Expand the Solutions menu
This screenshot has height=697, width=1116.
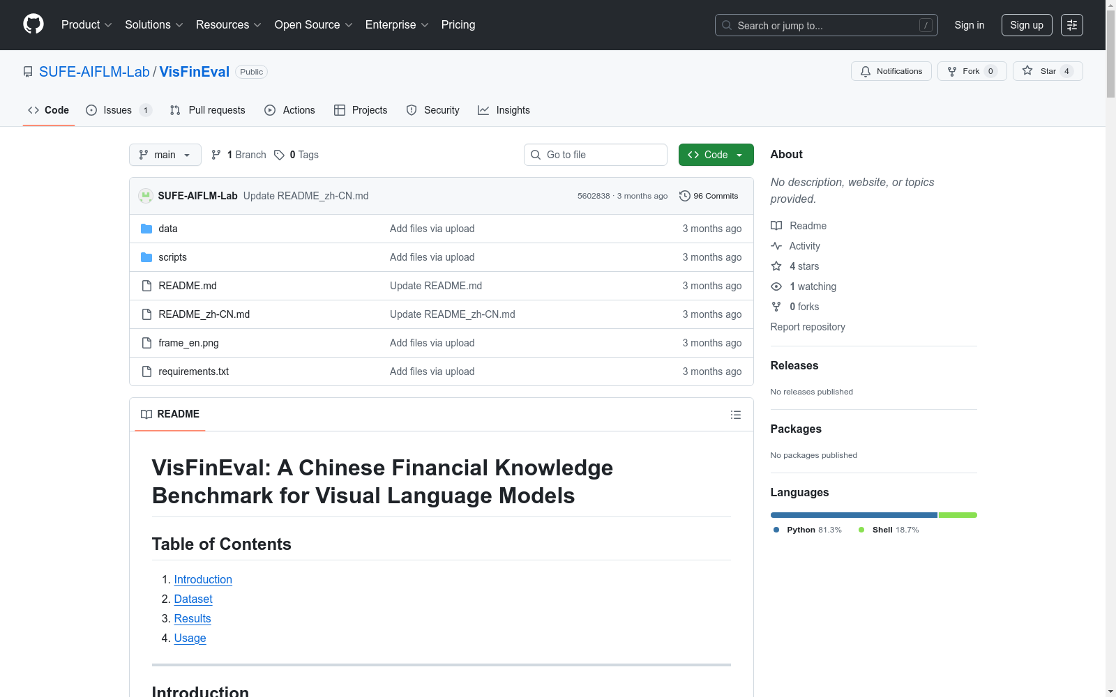point(154,24)
